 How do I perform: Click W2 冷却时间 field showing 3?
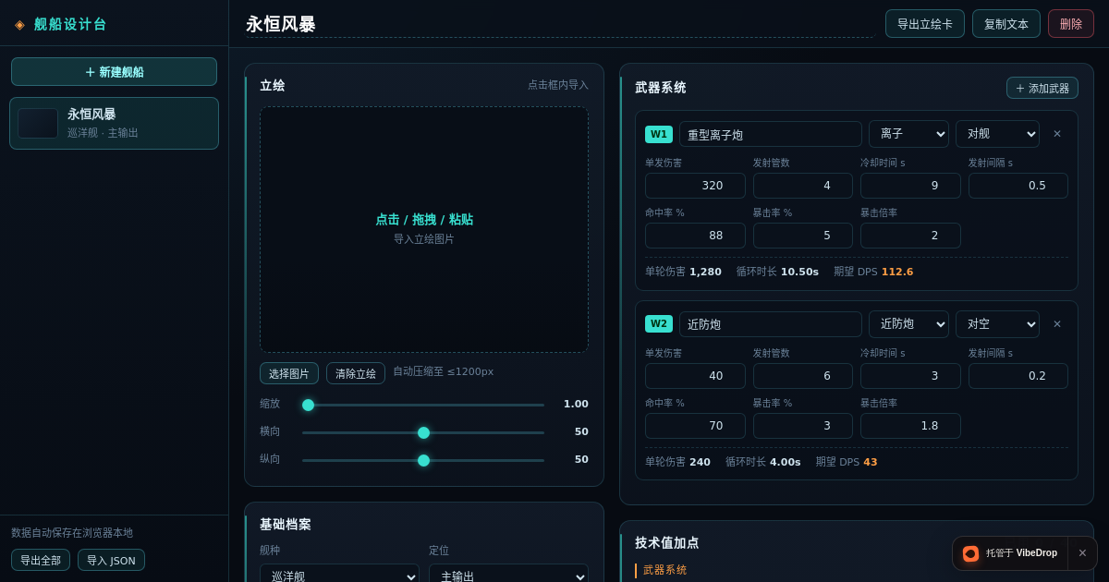pyautogui.click(x=910, y=376)
